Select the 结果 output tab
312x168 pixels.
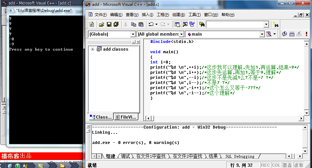point(213,156)
